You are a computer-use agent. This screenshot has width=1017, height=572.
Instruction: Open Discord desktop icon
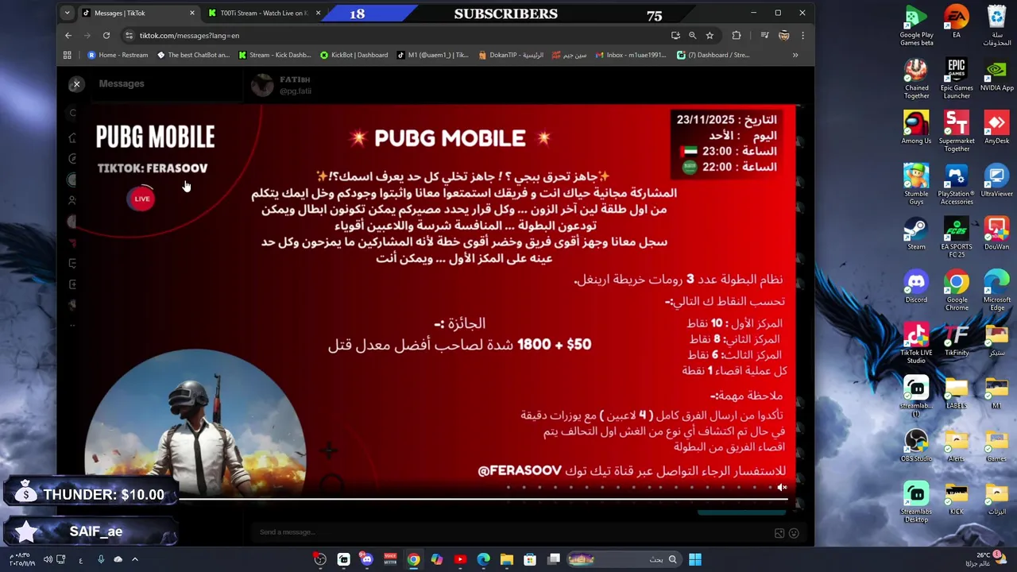pos(916,287)
